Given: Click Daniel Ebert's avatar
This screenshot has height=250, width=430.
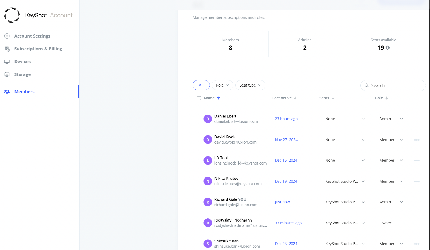Looking at the screenshot, I should pyautogui.click(x=208, y=119).
